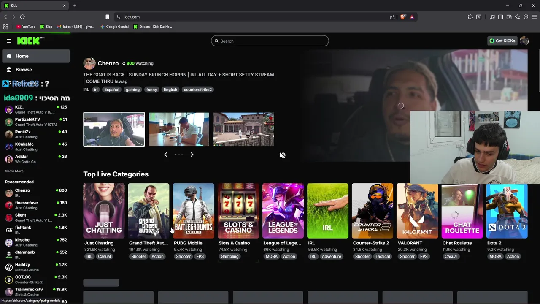The width and height of the screenshot is (540, 304).
Task: Click the Get KICKs button
Action: point(502,41)
